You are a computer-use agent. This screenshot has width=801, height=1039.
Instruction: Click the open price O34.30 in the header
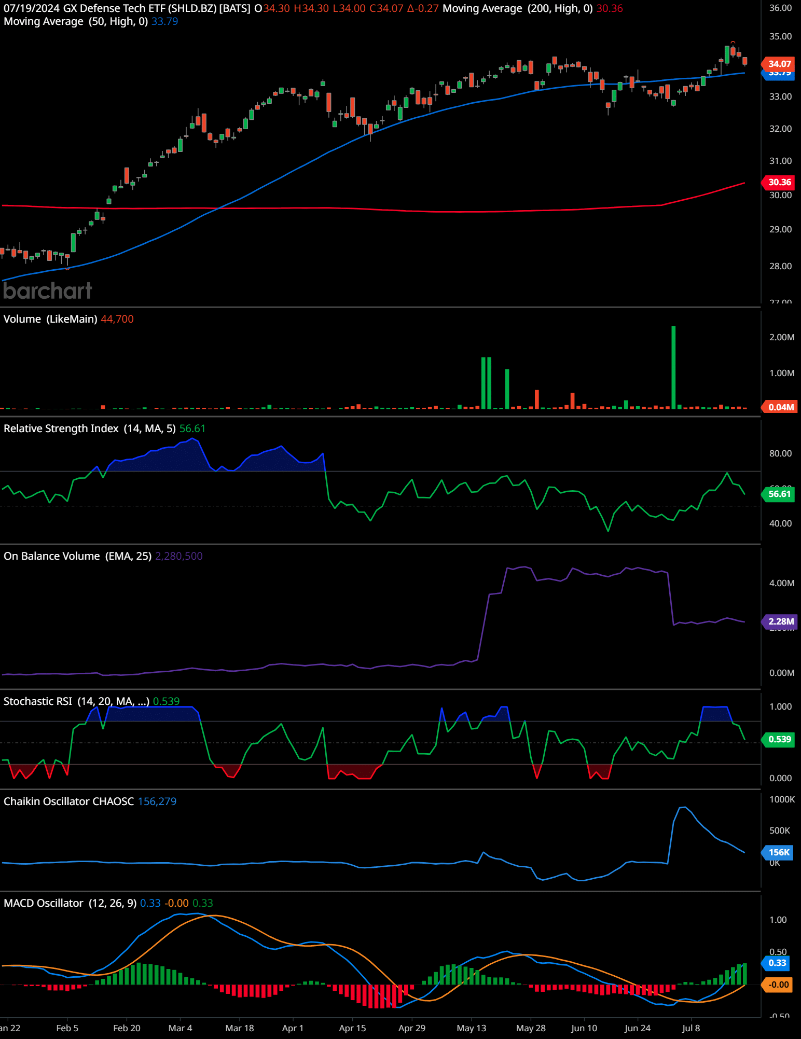click(x=272, y=8)
